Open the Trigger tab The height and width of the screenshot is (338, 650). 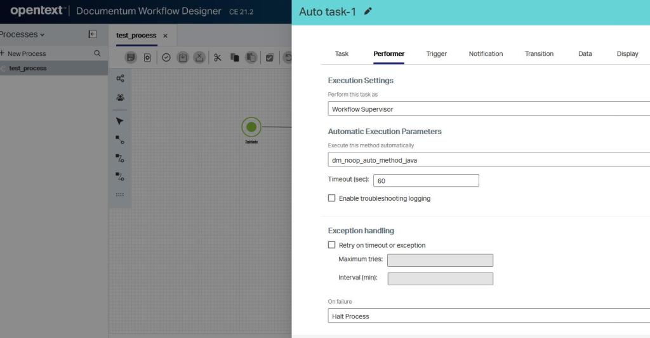pos(437,53)
